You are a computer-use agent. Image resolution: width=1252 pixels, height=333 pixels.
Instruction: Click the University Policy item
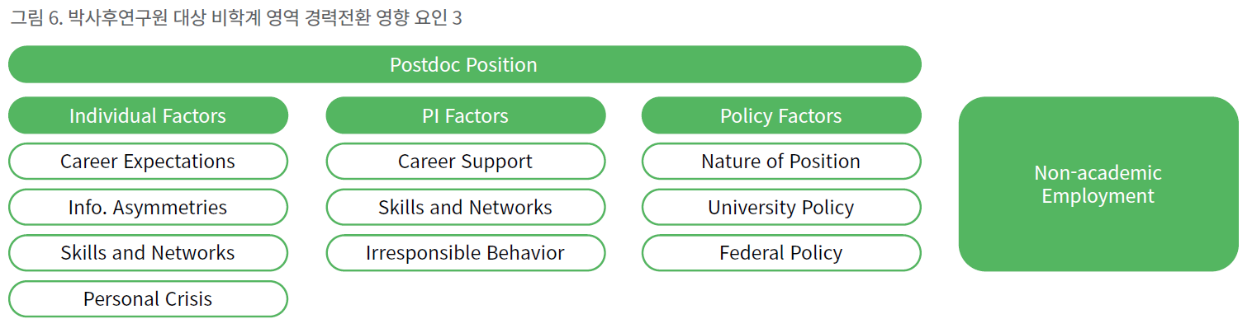781,207
